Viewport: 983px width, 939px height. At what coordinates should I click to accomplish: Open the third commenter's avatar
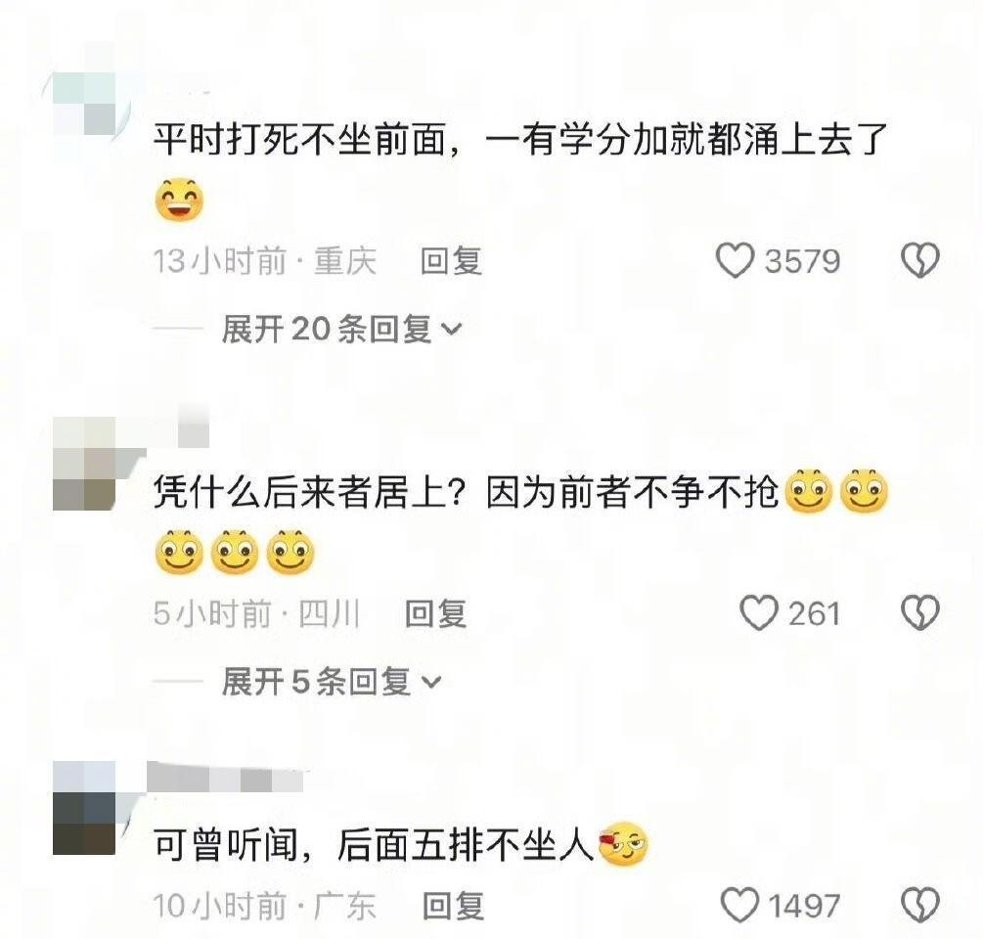pyautogui.click(x=84, y=808)
